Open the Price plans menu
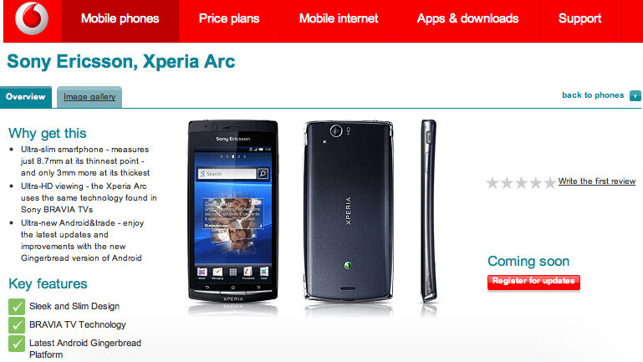The image size is (643, 362). click(229, 19)
